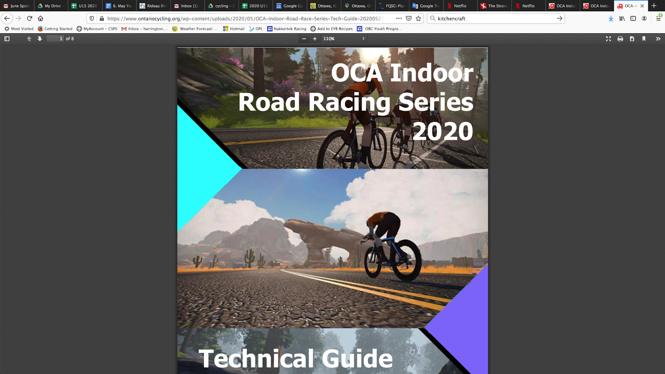This screenshot has width=665, height=374.
Task: Go to the next PDF page
Action: point(40,39)
